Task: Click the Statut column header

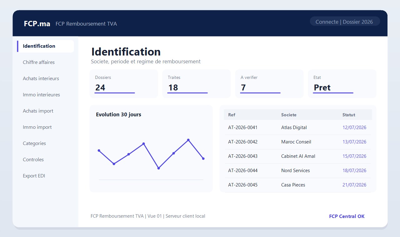Action: click(349, 115)
